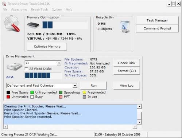Screen dimensions: 182x138
Task: Click the '0 MB' Recycle Bin size
Action: (101, 24)
